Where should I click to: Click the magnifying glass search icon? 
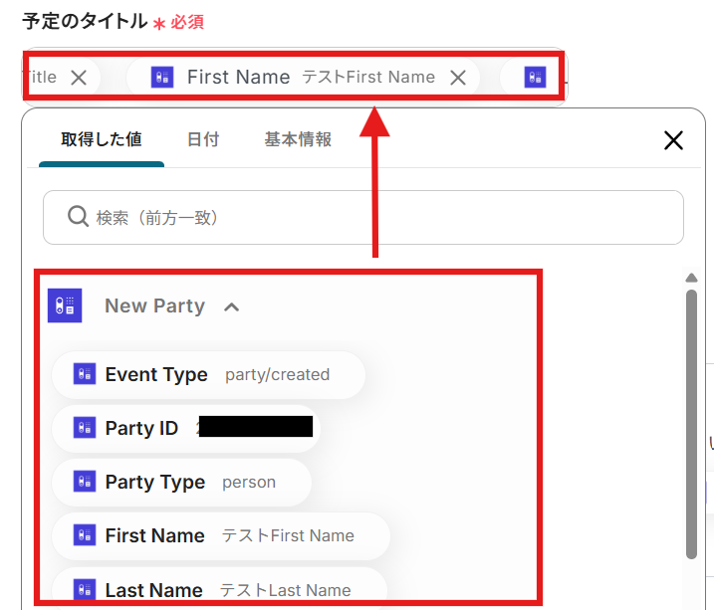pyautogui.click(x=78, y=217)
